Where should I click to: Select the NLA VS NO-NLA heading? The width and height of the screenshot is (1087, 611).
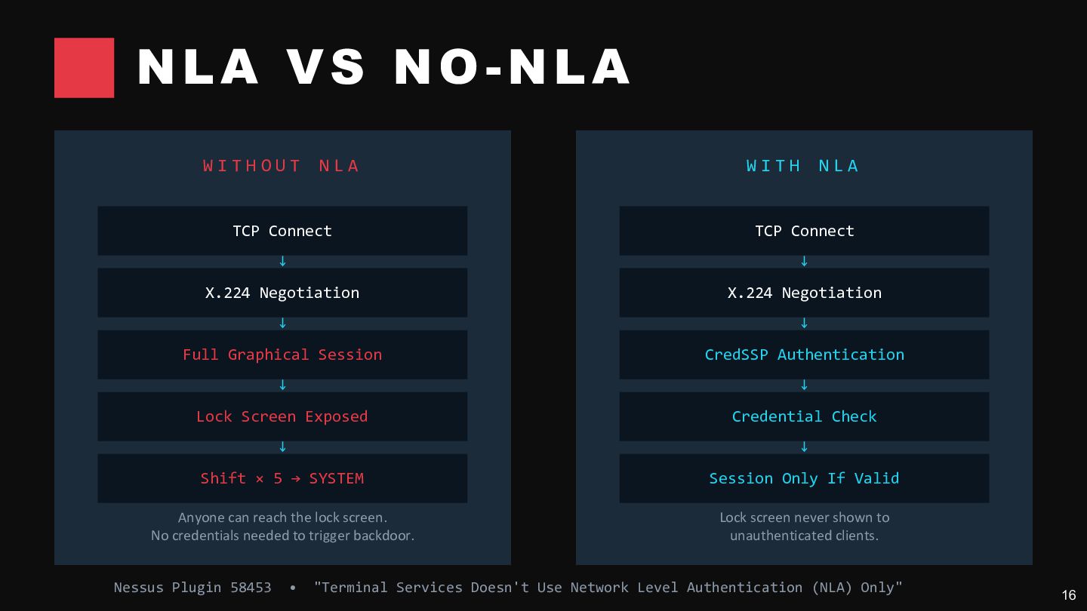click(x=383, y=66)
